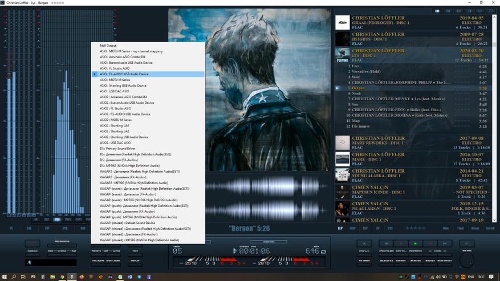500x281 pixels.
Task: Choose ASIO : BursonAudio USB Audio Device
Action: (x=148, y=63)
